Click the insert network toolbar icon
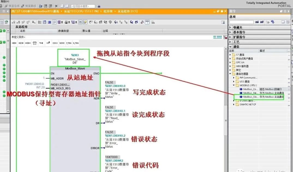The width and height of the screenshot is (293, 172). pos(13,22)
